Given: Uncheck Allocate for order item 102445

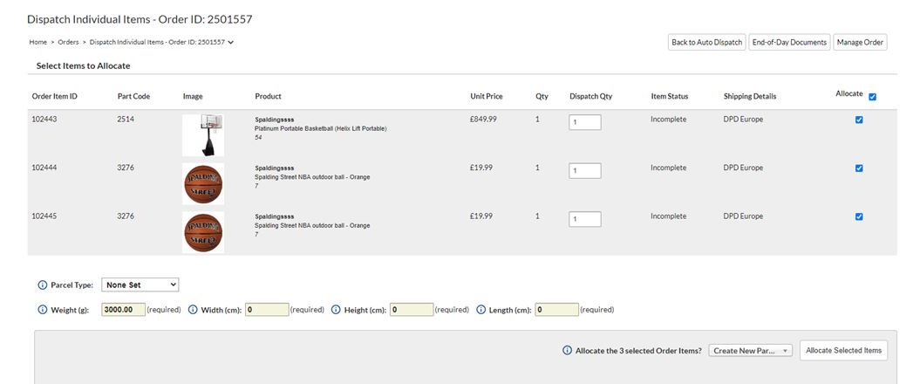Looking at the screenshot, I should click(859, 216).
